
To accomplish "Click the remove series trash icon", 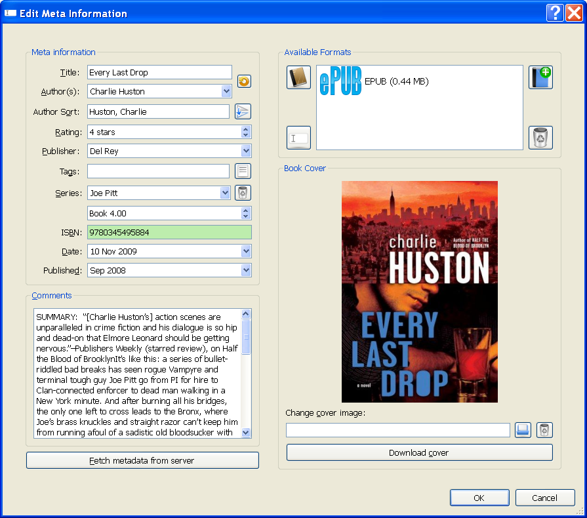I will coord(243,193).
